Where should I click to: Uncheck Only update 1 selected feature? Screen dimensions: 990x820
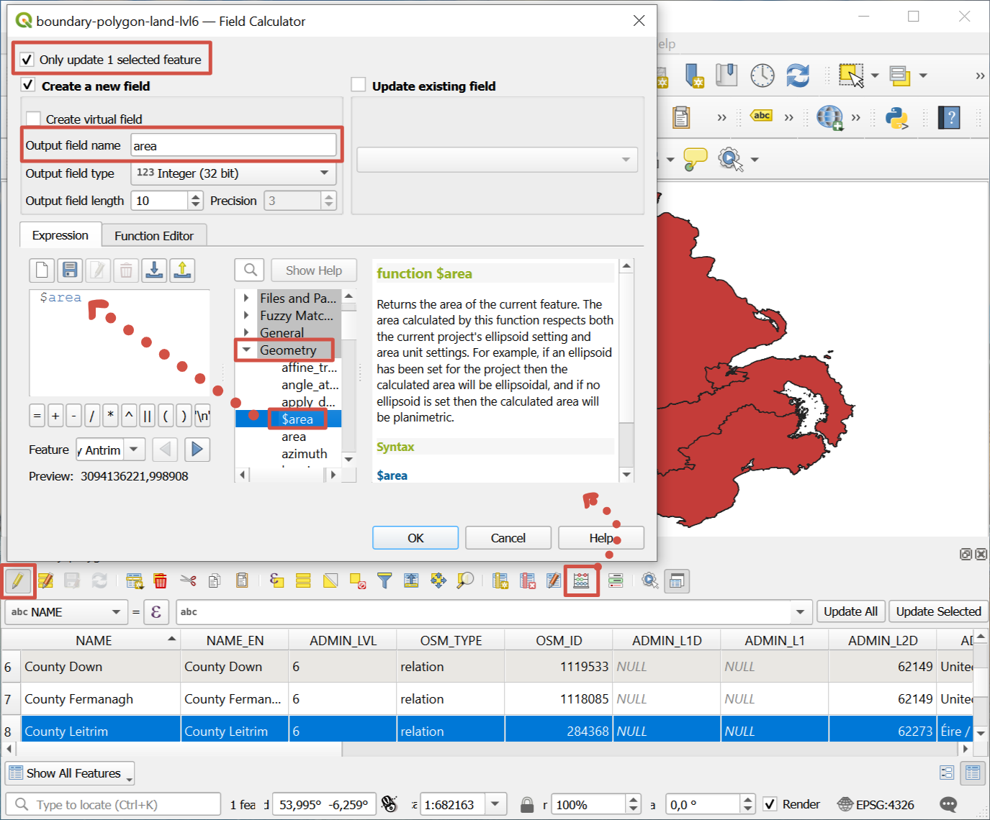(x=27, y=59)
